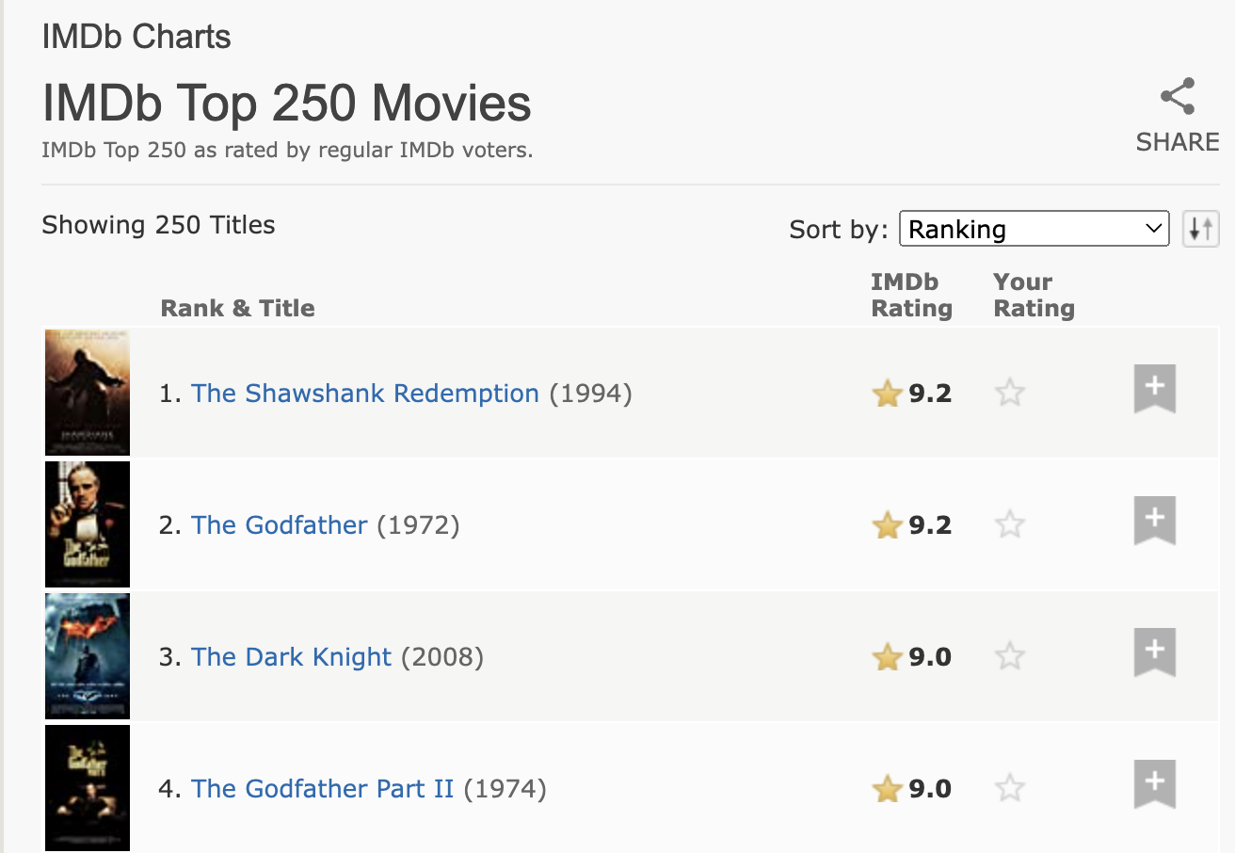Click the rating star for Godfather Part II
The width and height of the screenshot is (1235, 853).
1009,788
